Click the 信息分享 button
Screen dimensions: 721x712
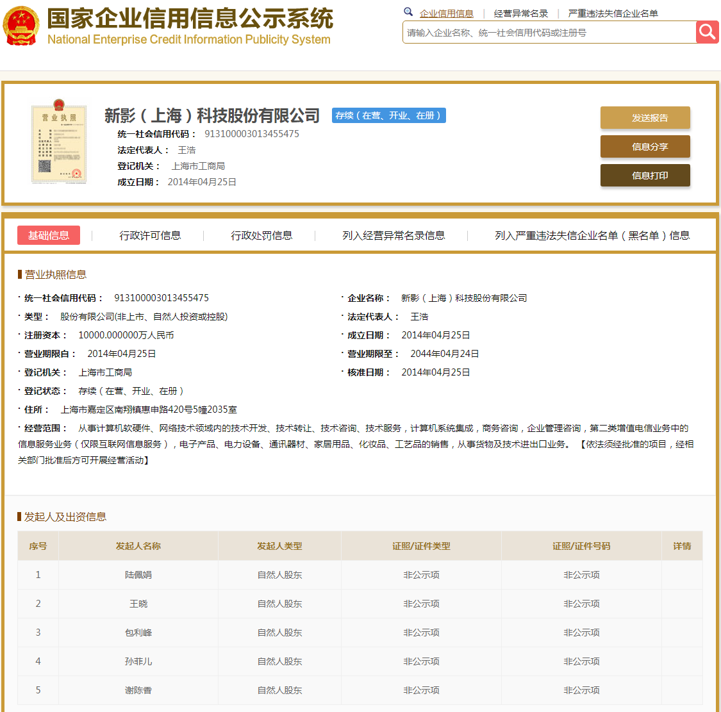645,146
